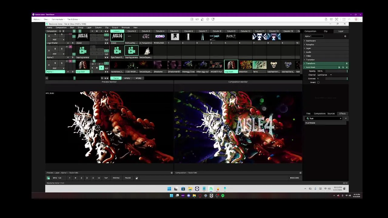The image size is (388, 218).
Task: Increase BPM with the plus button
Action: (75, 178)
